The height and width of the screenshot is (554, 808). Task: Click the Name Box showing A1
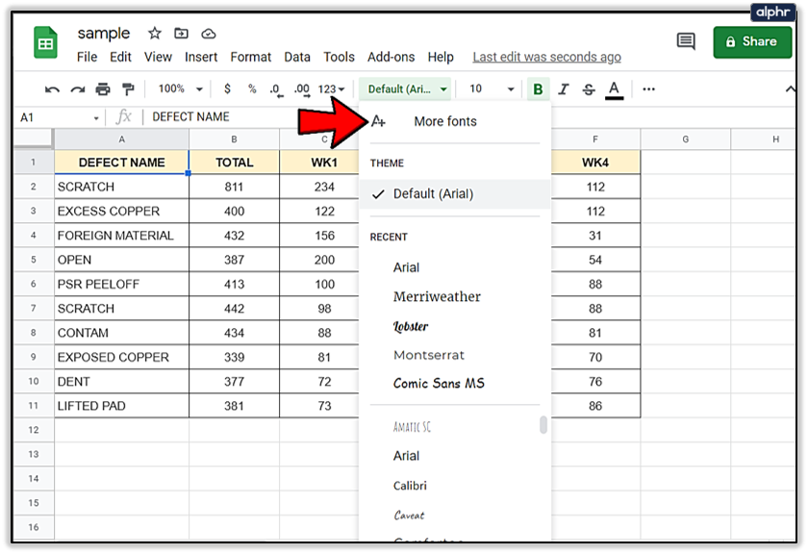(60, 117)
